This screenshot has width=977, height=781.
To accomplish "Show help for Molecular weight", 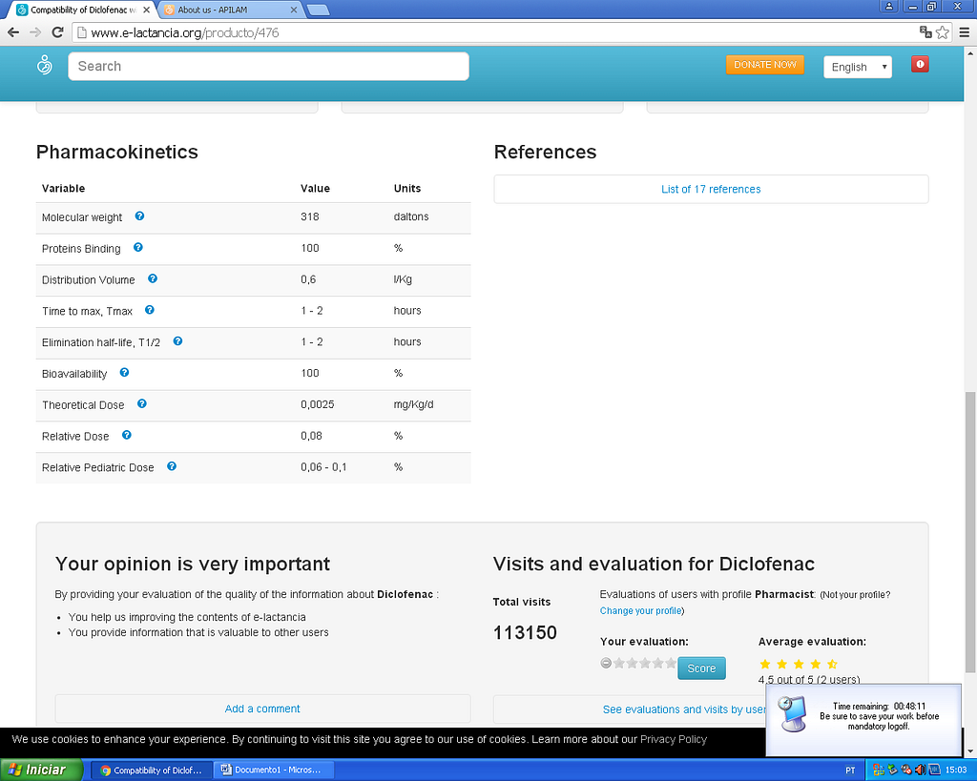I will pyautogui.click(x=139, y=216).
